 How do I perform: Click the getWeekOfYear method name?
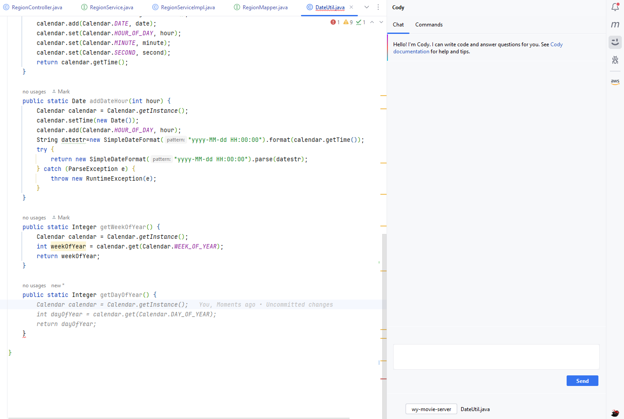(x=123, y=227)
